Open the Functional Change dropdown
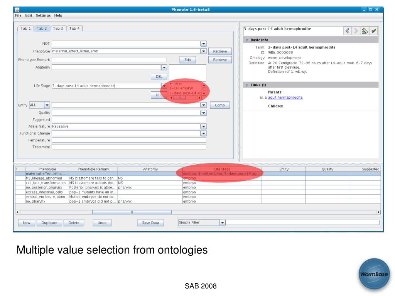395x296 pixels. point(204,133)
